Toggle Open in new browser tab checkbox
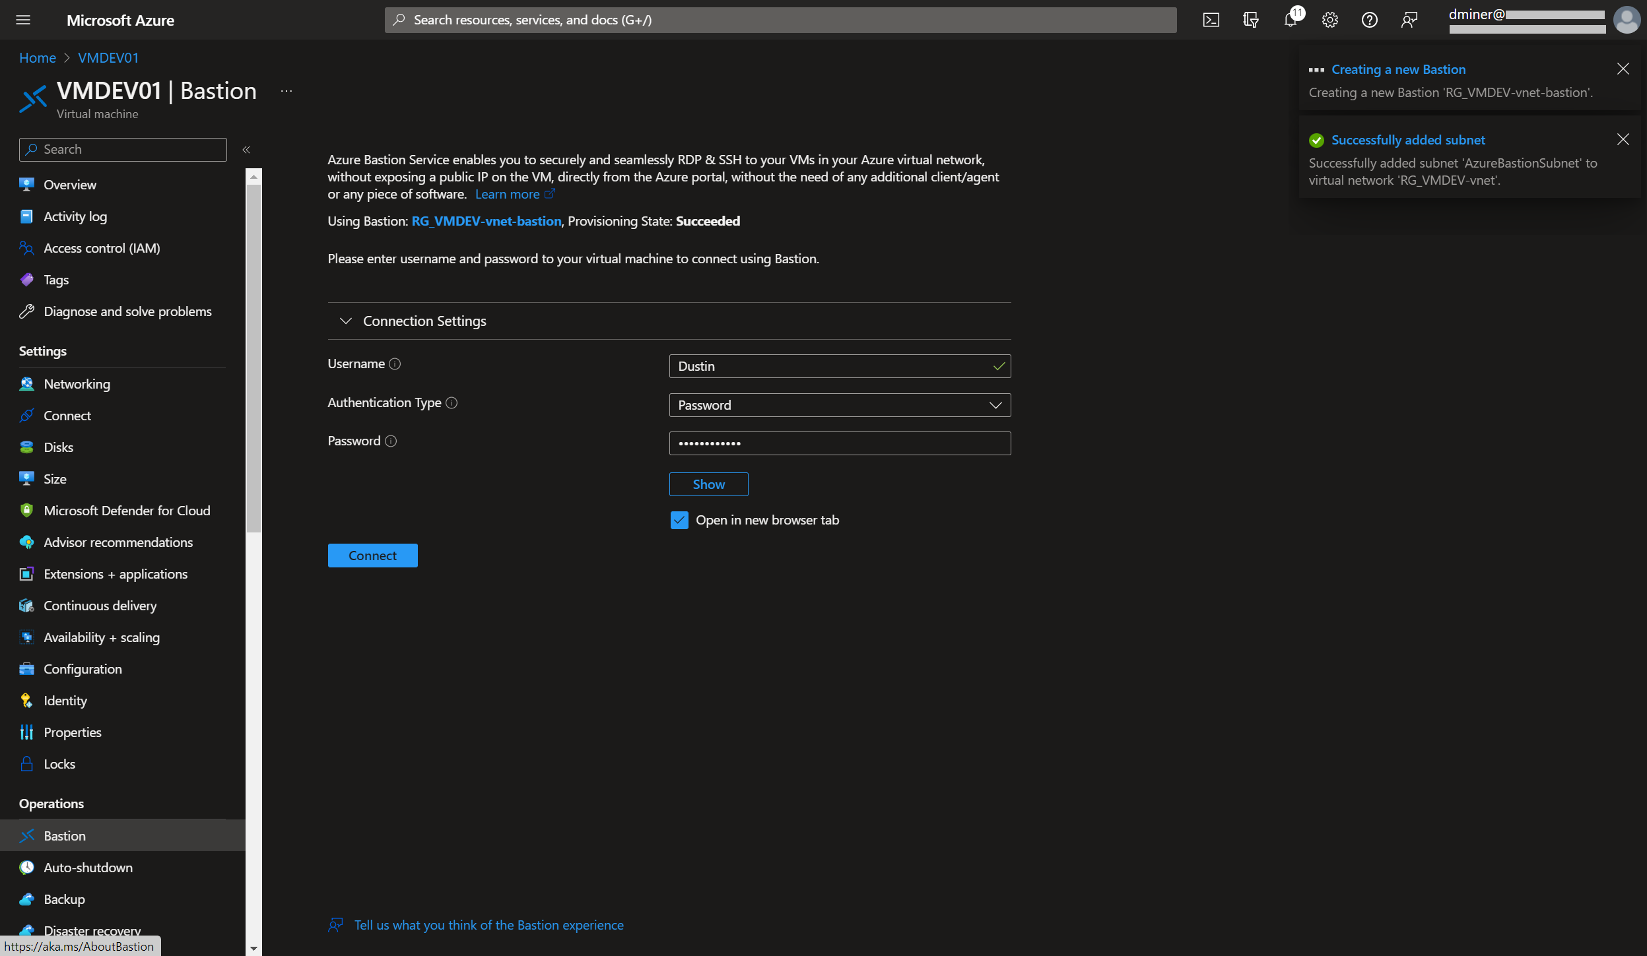Image resolution: width=1647 pixels, height=956 pixels. click(x=679, y=520)
